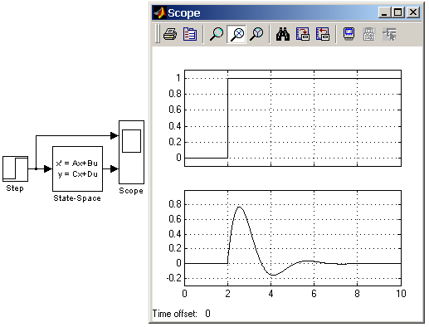Select the Step block in the model

coord(15,168)
